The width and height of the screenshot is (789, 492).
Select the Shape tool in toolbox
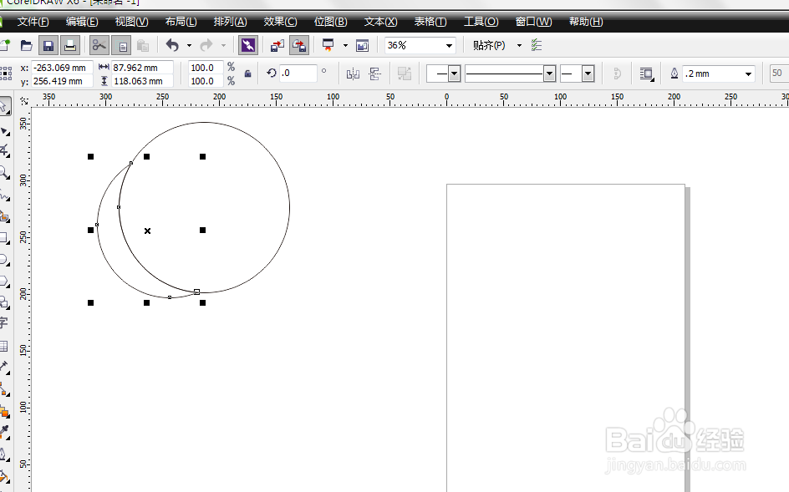click(4, 131)
